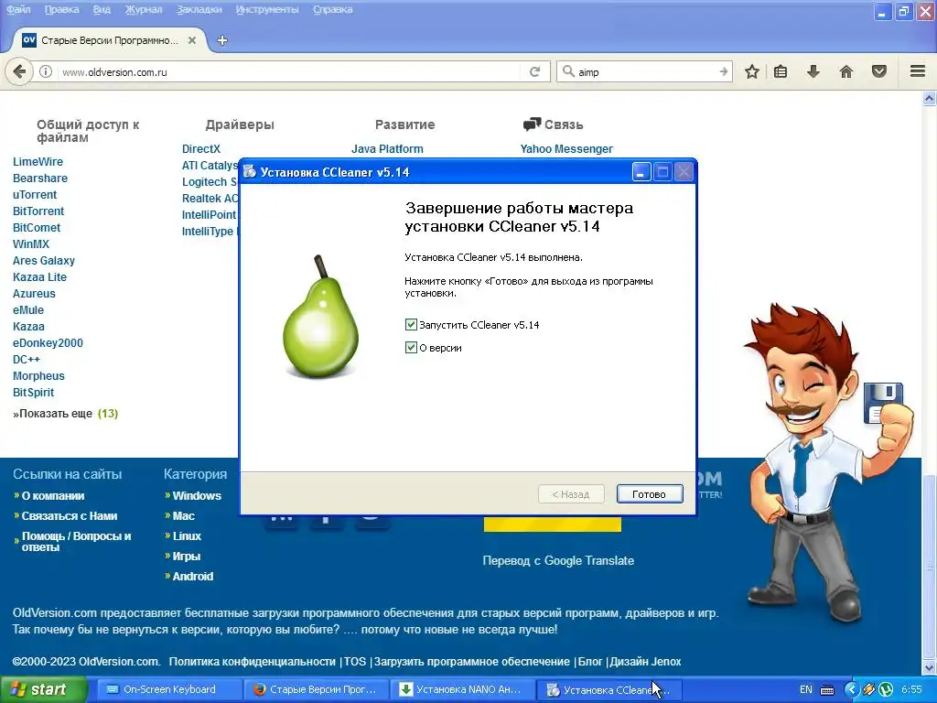This screenshot has width=937, height=703.
Task: Reload the page with the refresh icon
Action: click(534, 71)
